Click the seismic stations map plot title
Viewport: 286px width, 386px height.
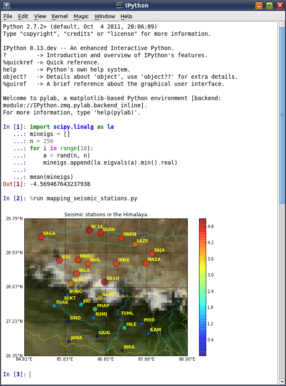click(105, 215)
